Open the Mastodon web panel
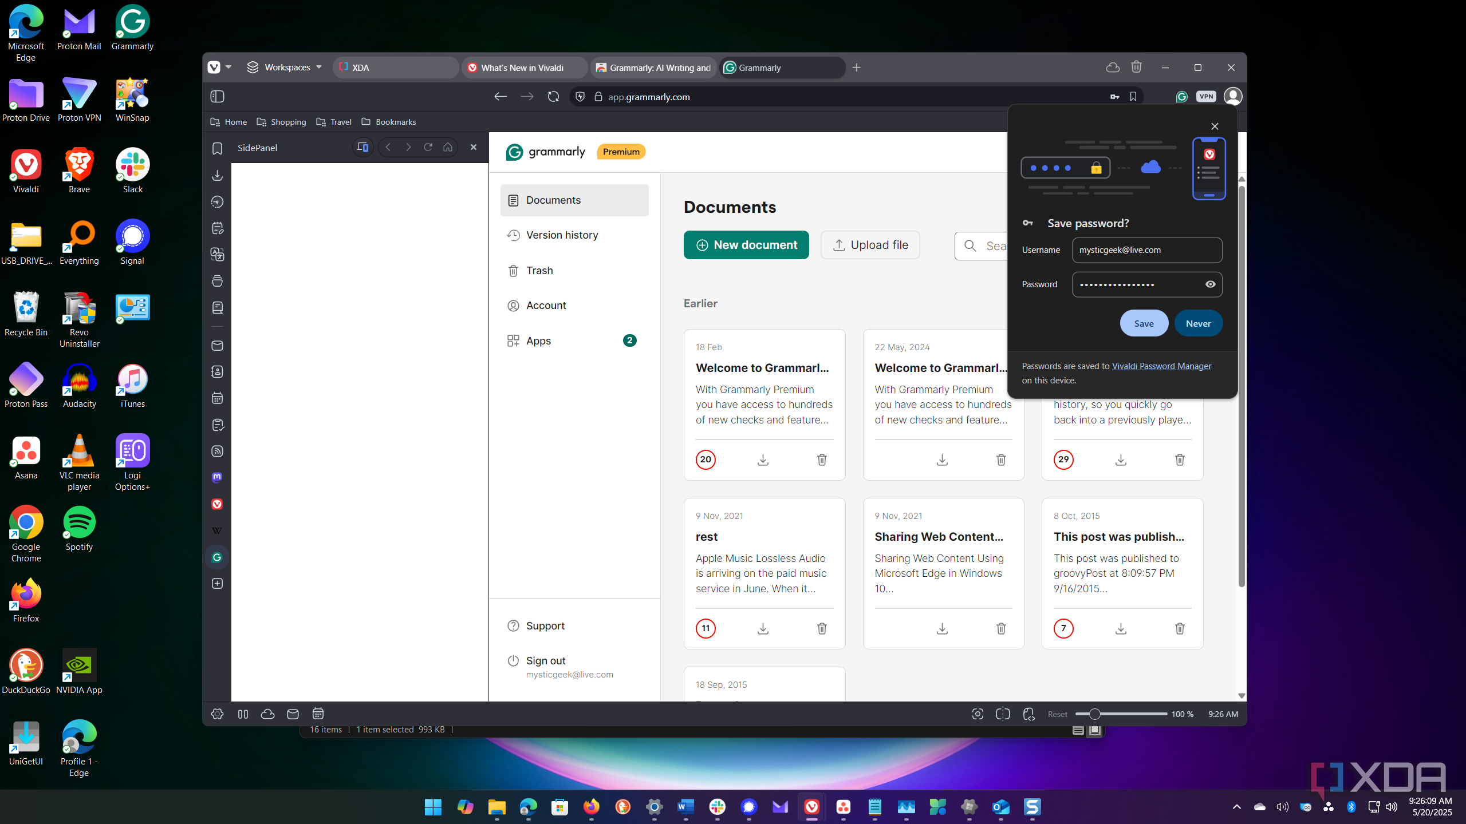 (x=217, y=477)
